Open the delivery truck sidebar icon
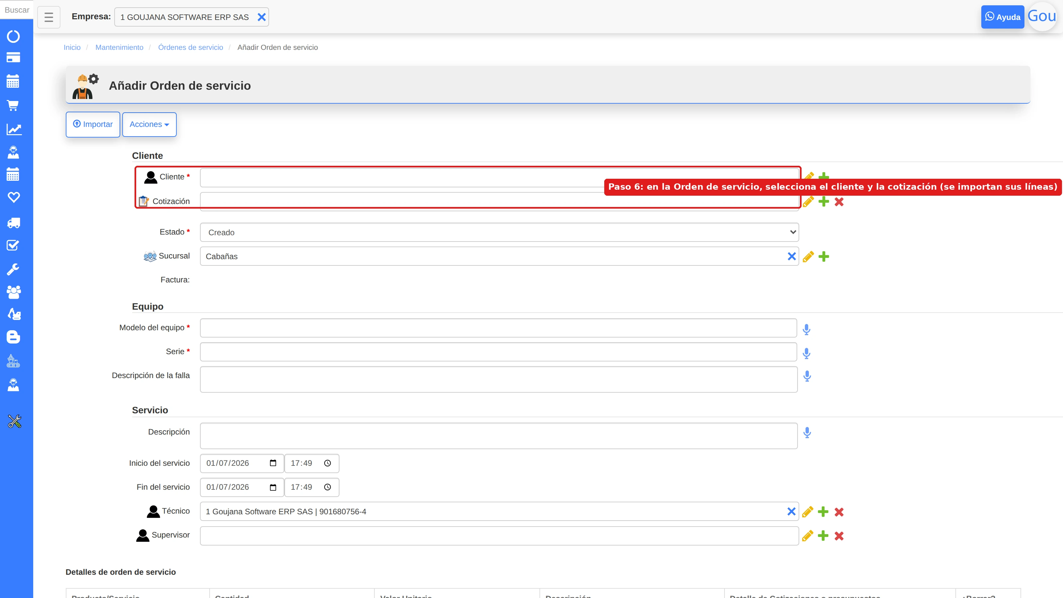 click(13, 223)
